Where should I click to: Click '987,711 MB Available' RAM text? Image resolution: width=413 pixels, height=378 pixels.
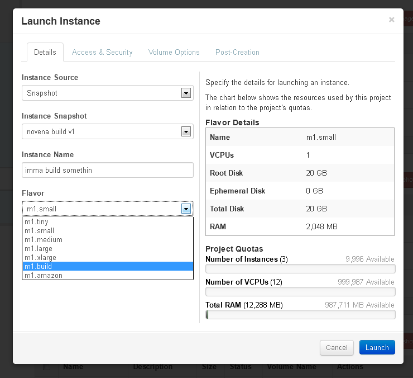[359, 305]
